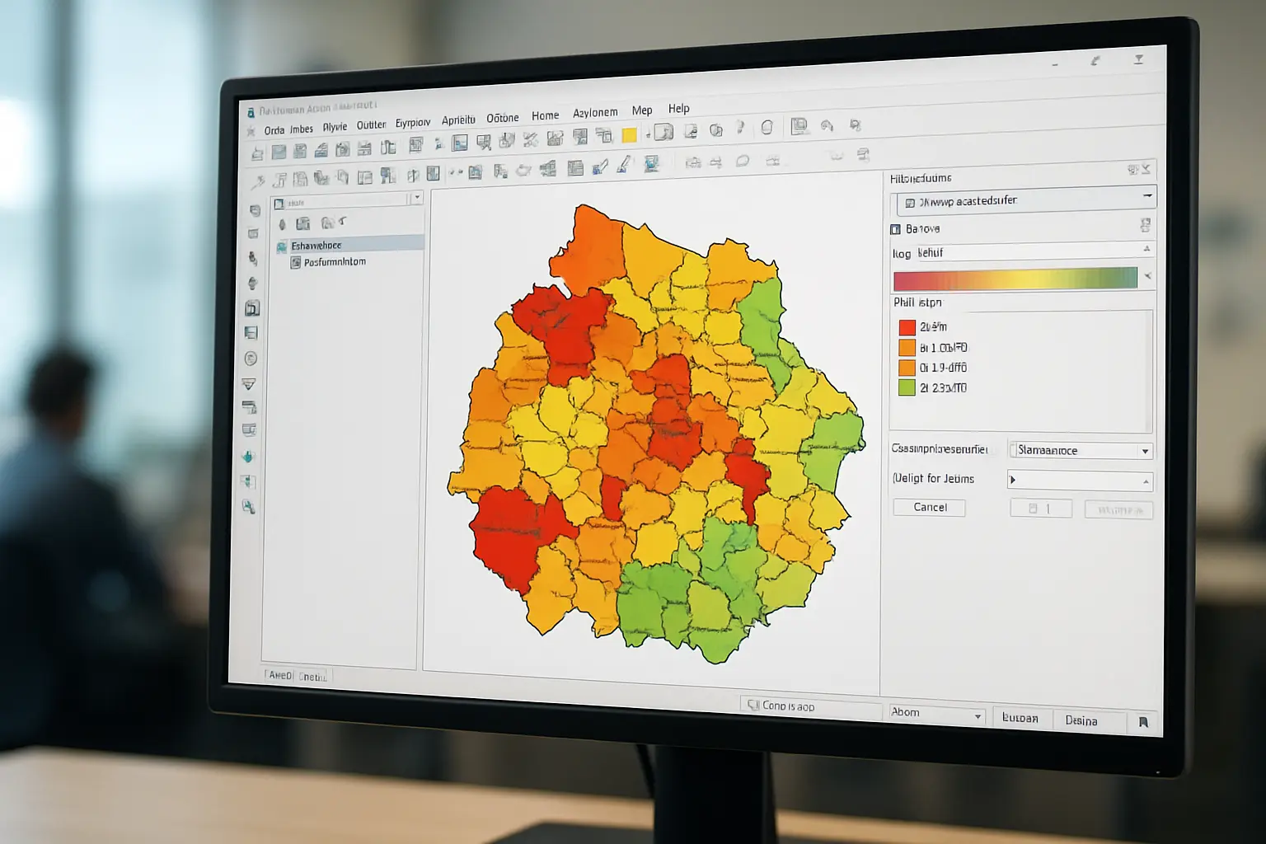1266x844 pixels.
Task: Click the red 2b9m legend swatch
Action: (x=907, y=327)
